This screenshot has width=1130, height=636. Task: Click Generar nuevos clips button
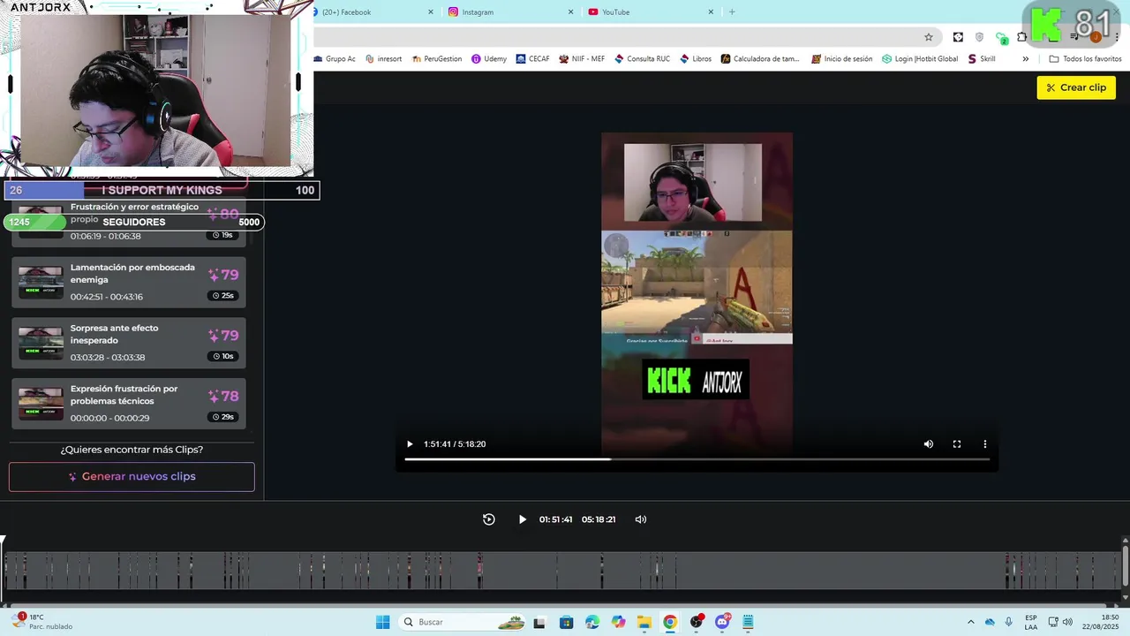click(132, 477)
